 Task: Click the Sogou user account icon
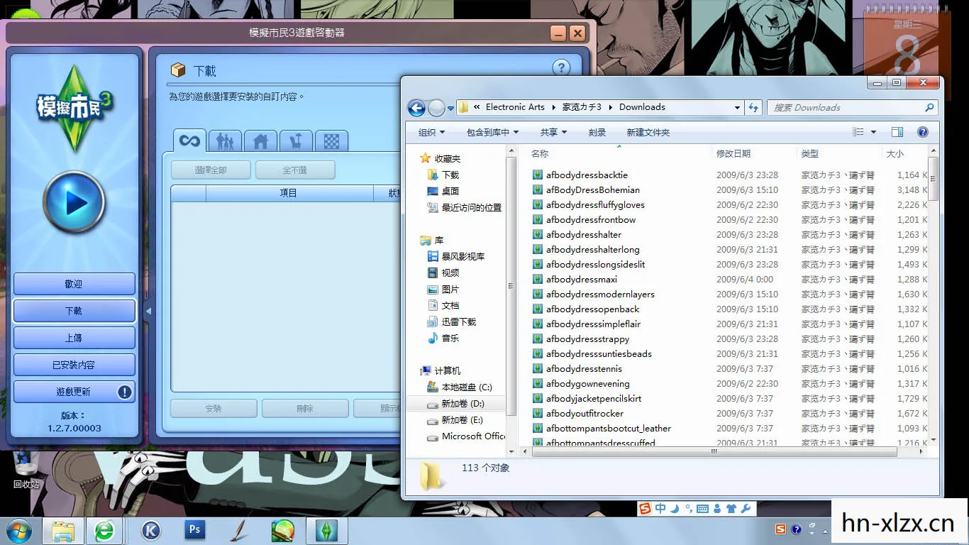coord(717,508)
